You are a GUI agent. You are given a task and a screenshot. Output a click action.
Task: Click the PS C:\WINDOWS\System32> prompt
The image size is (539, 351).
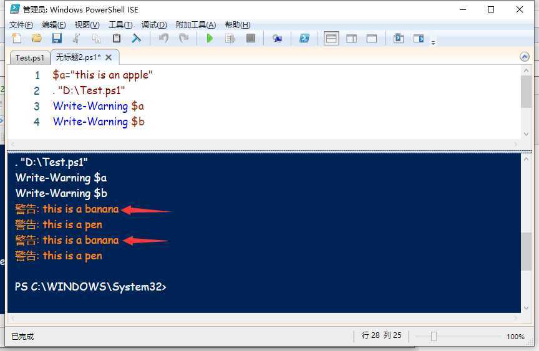90,287
